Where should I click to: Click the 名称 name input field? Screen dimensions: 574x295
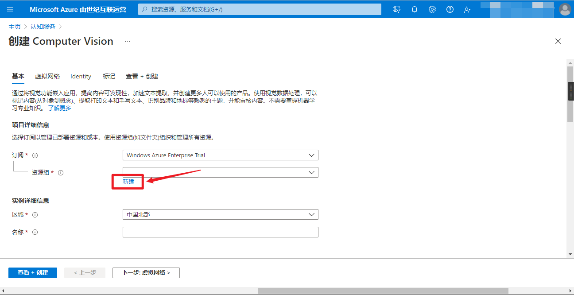point(220,232)
